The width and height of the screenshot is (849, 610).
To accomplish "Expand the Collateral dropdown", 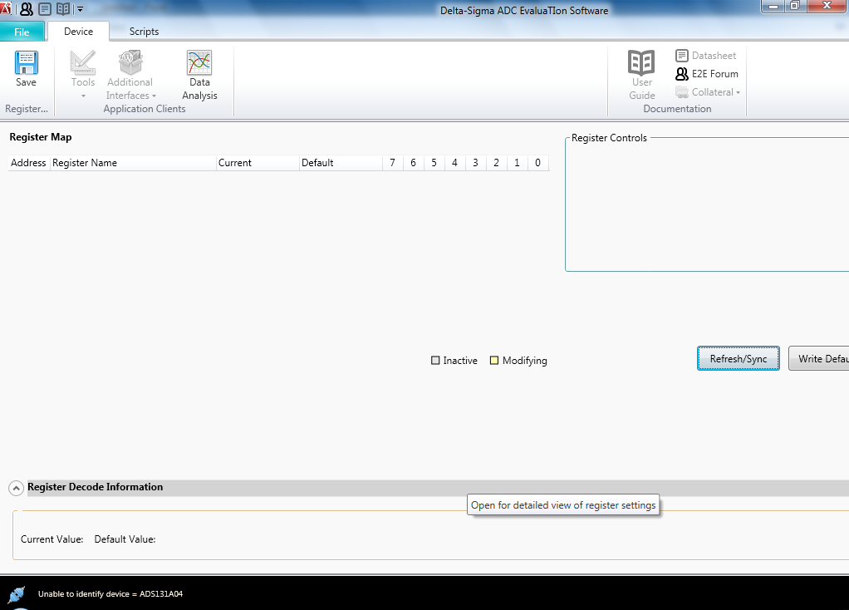I will click(708, 92).
